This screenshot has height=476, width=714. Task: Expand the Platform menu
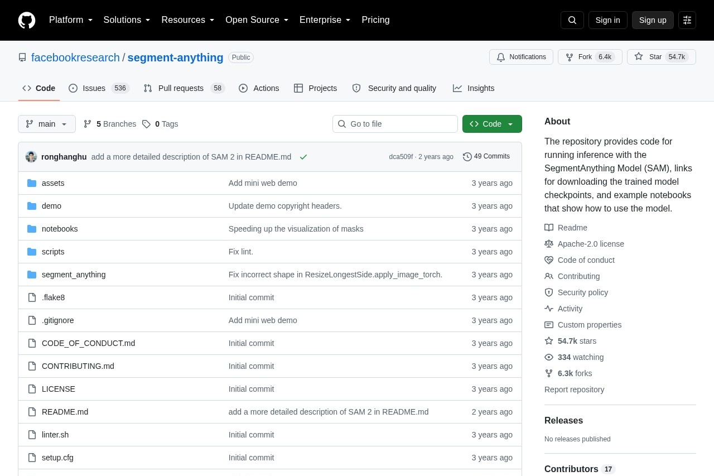(71, 20)
